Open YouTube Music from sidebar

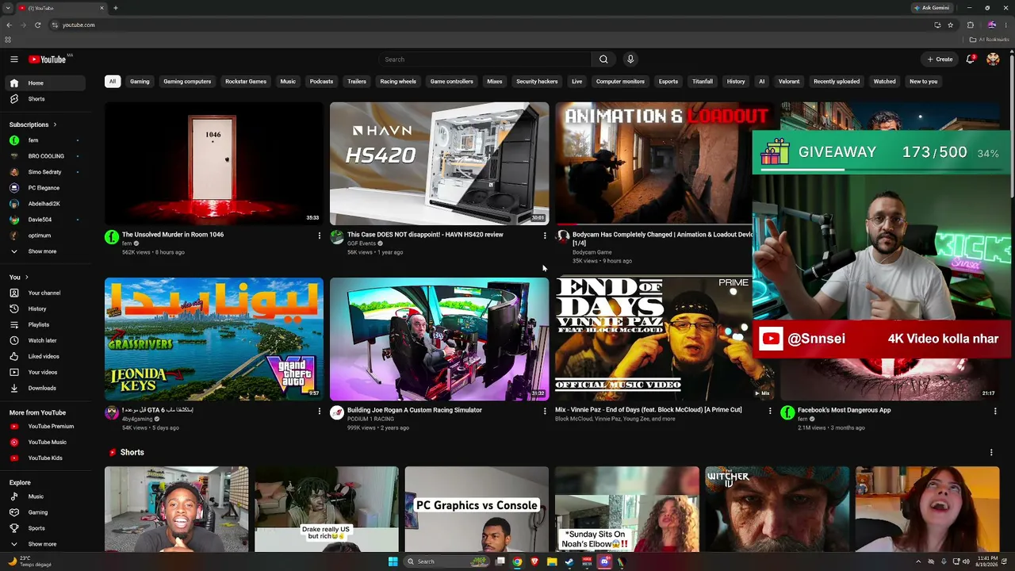(x=45, y=442)
